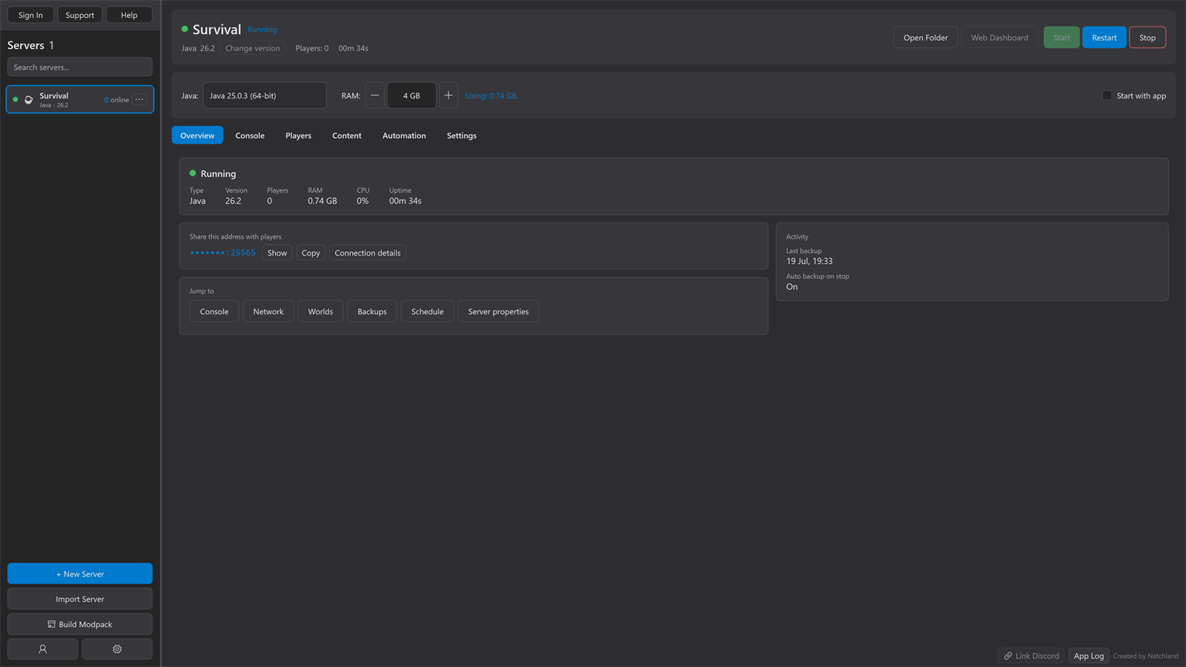Viewport: 1186px width, 667px height.
Task: Open the Web Dashboard
Action: pos(1000,38)
